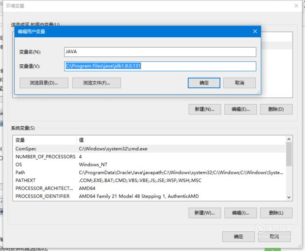305x251 pixels.
Task: Click 新建(N)... for user variables
Action: 205,109
